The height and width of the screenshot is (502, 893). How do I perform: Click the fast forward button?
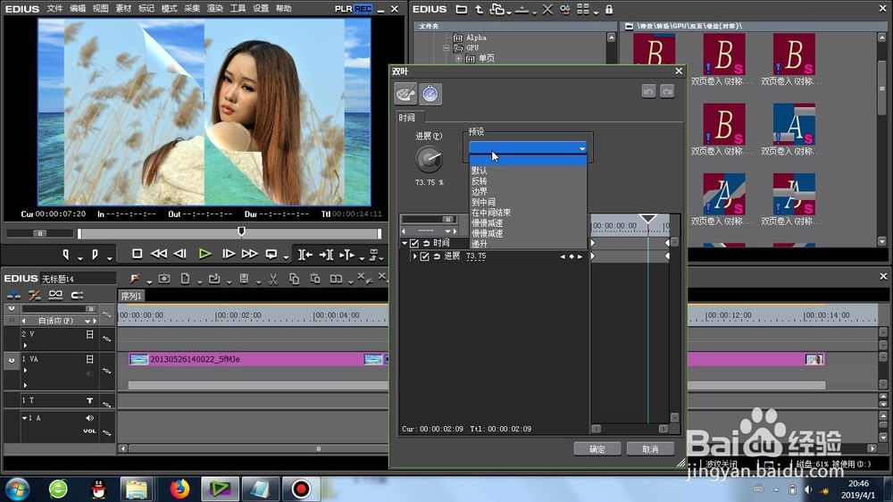tap(249, 254)
